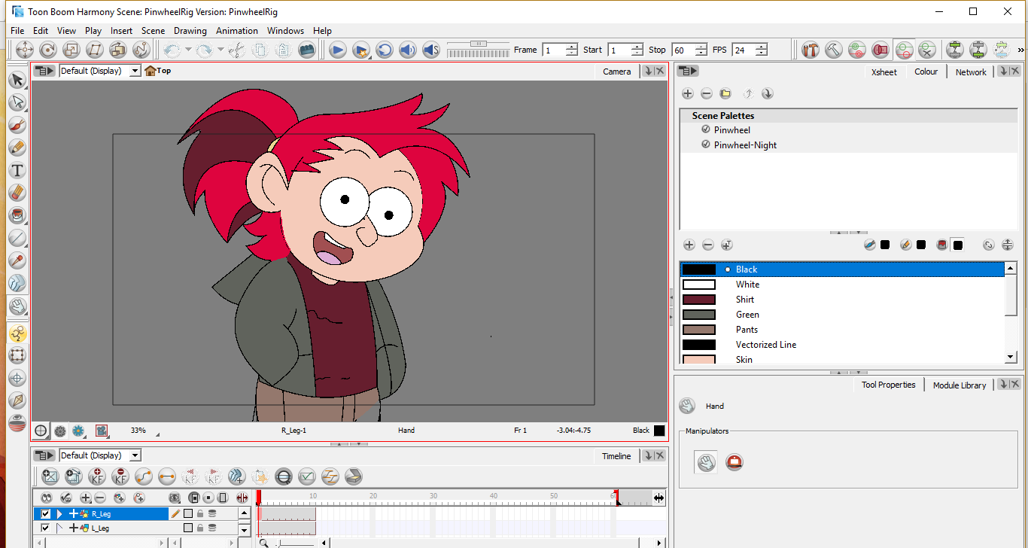Click the red hammers rigging tool icon

pyautogui.click(x=811, y=50)
